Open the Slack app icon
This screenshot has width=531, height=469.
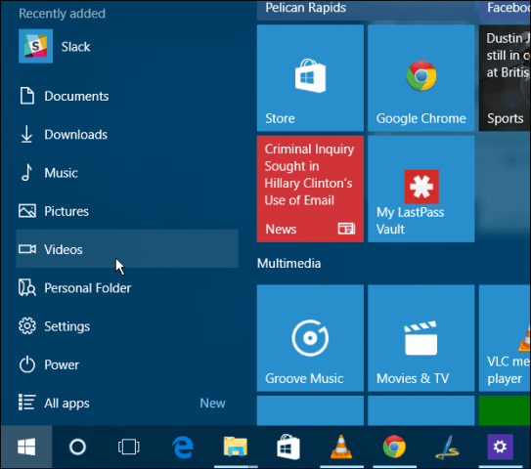(35, 46)
